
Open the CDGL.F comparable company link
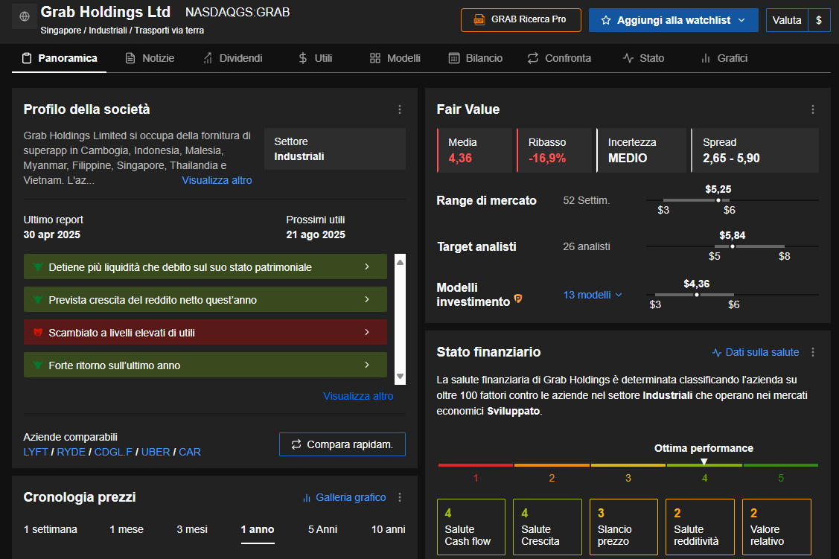click(x=113, y=452)
